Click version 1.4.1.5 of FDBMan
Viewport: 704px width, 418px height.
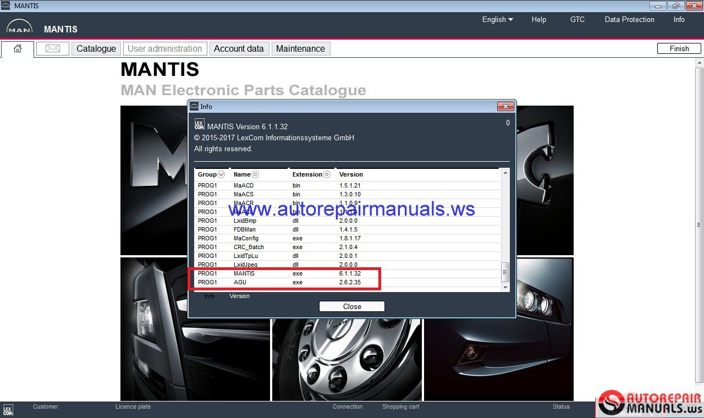click(348, 229)
